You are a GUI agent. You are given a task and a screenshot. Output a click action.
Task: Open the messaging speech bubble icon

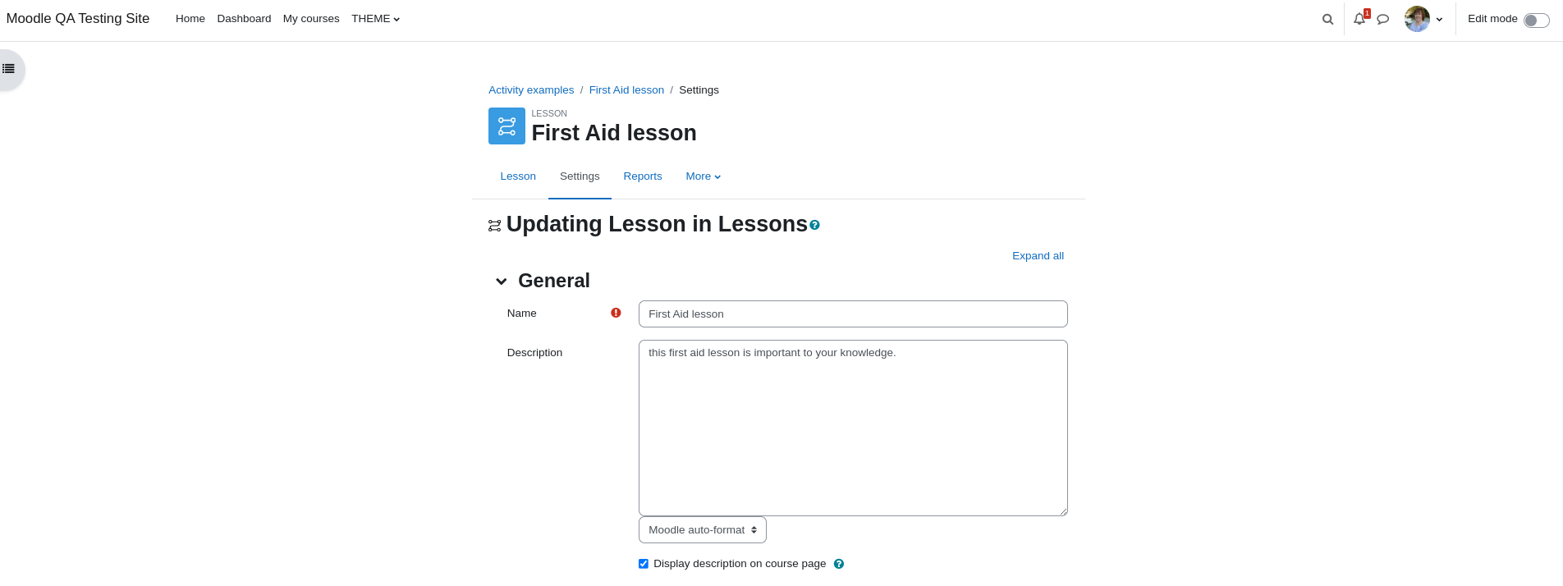click(1383, 19)
